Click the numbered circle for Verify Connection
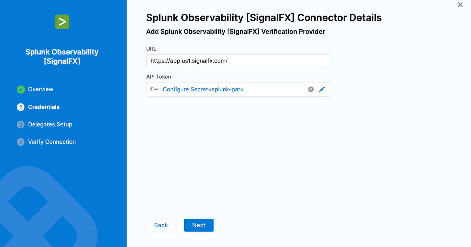The image size is (471, 247). 20,142
